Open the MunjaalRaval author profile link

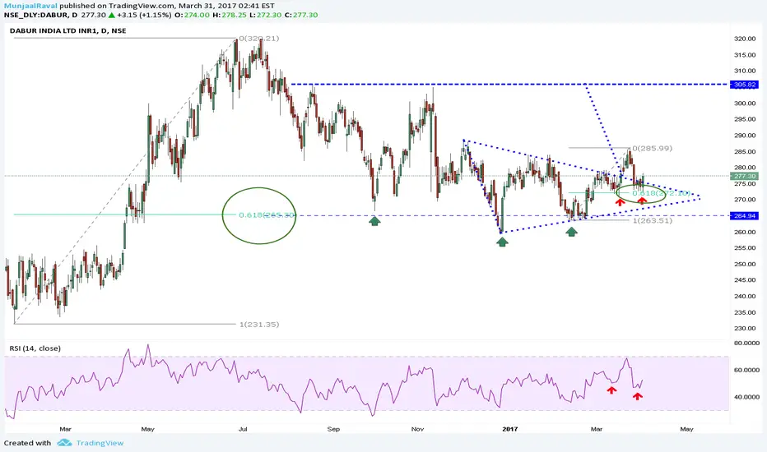30,6
